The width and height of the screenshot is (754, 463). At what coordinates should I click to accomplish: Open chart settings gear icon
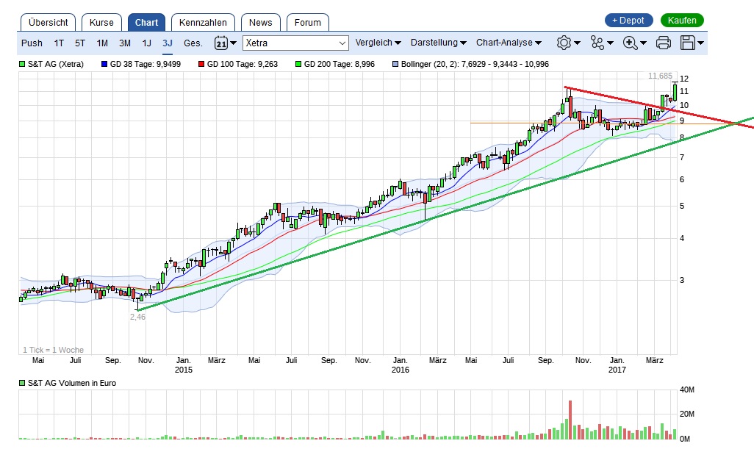coord(564,43)
